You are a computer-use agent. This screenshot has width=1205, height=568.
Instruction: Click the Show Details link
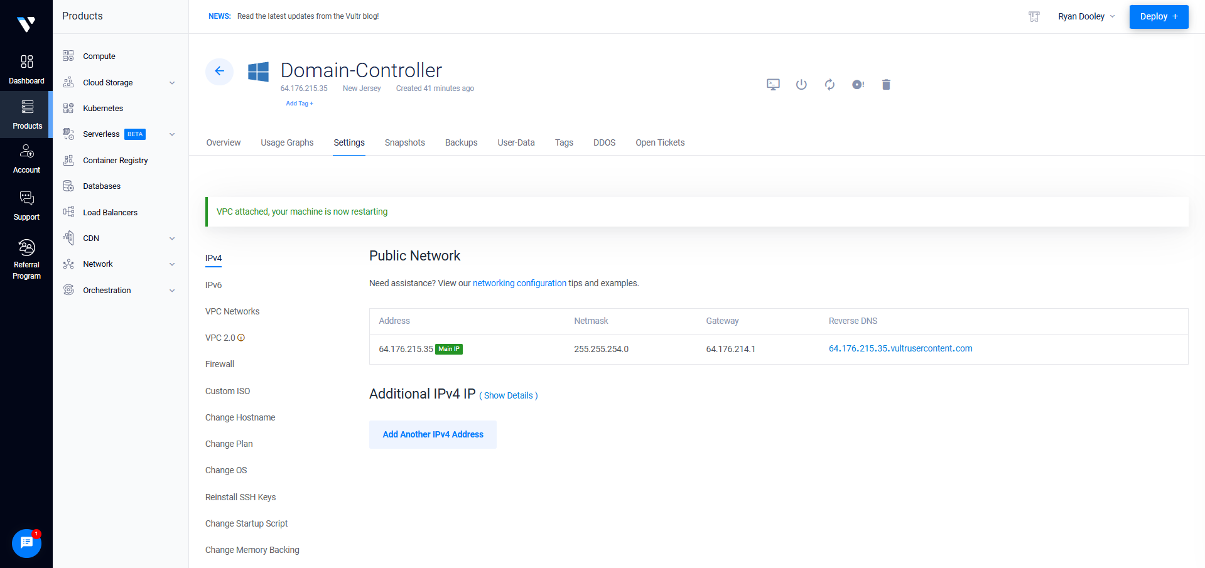point(509,395)
